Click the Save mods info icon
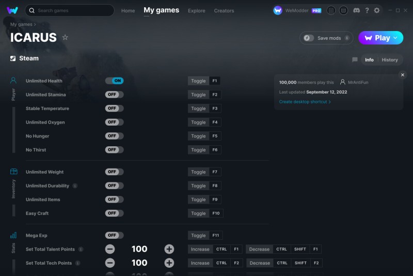This screenshot has width=413, height=276. pos(347,38)
